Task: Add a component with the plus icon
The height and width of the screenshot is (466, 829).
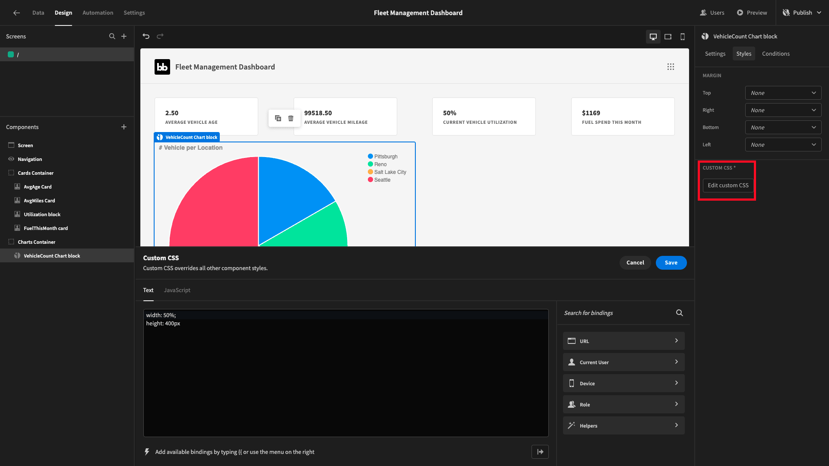Action: point(124,127)
